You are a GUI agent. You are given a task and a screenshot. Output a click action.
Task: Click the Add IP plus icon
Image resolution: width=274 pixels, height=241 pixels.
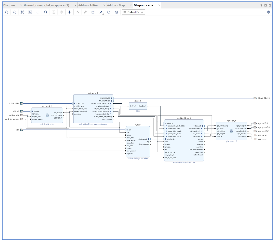(x=69, y=12)
